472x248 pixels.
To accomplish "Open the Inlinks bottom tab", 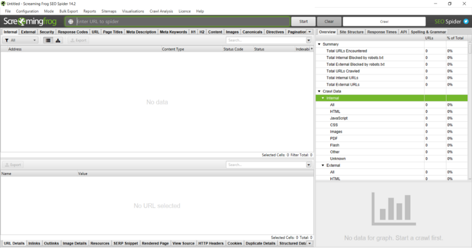I will point(34,243).
